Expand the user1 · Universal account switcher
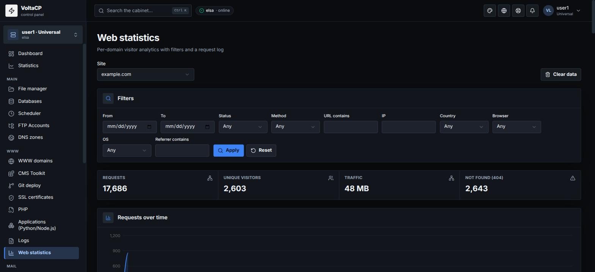The width and height of the screenshot is (595, 272). [43, 35]
